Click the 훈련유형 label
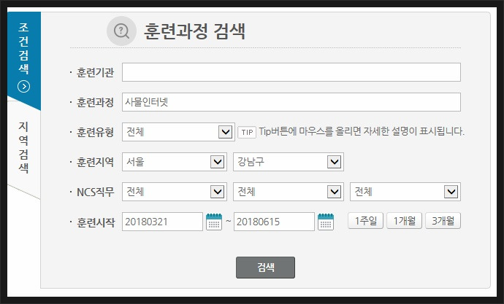 tap(95, 133)
